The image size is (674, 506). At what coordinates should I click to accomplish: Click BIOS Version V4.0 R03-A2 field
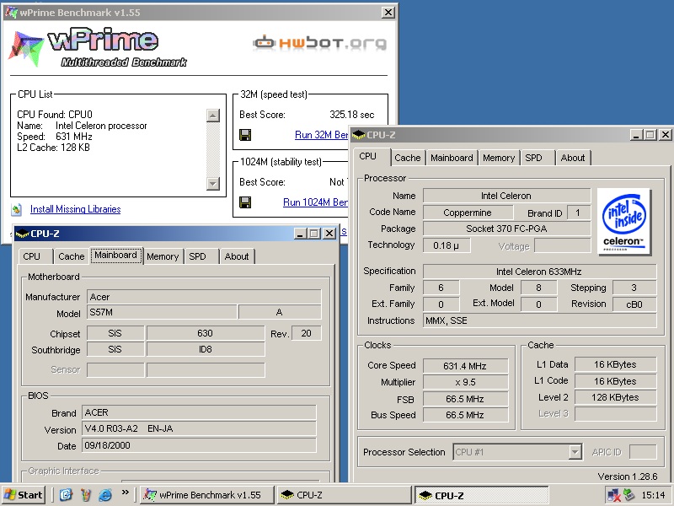(x=199, y=428)
